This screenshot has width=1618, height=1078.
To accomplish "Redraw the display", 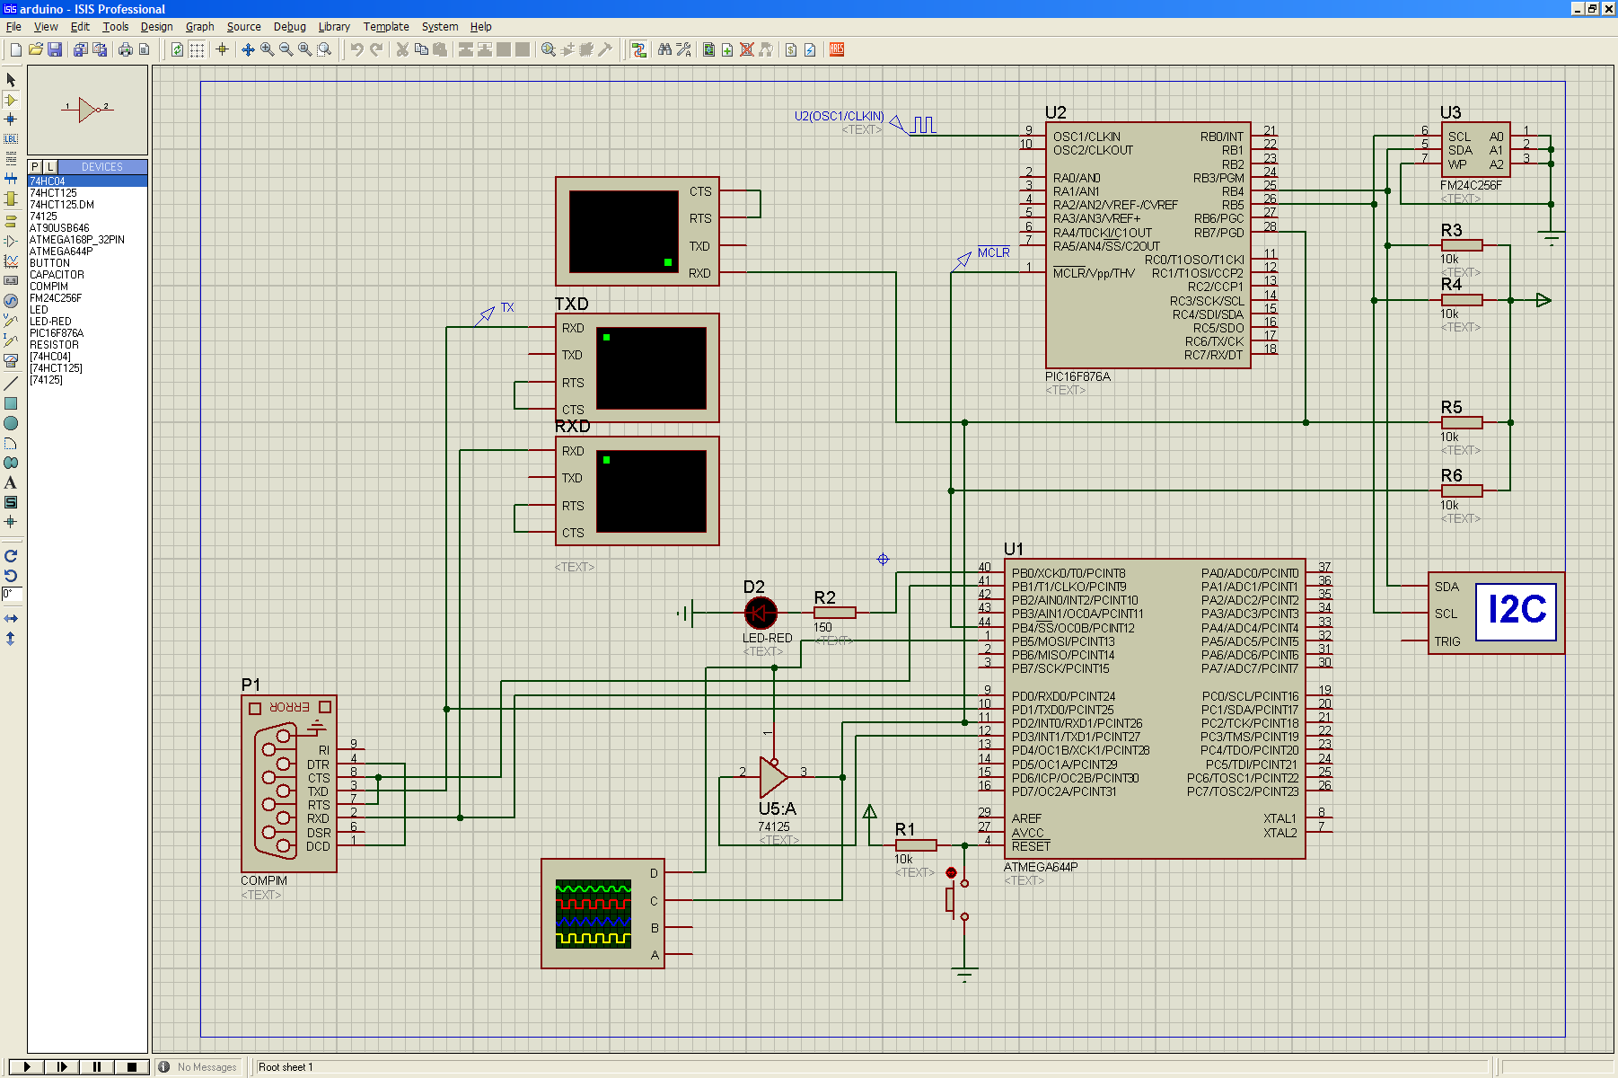I will [x=178, y=49].
